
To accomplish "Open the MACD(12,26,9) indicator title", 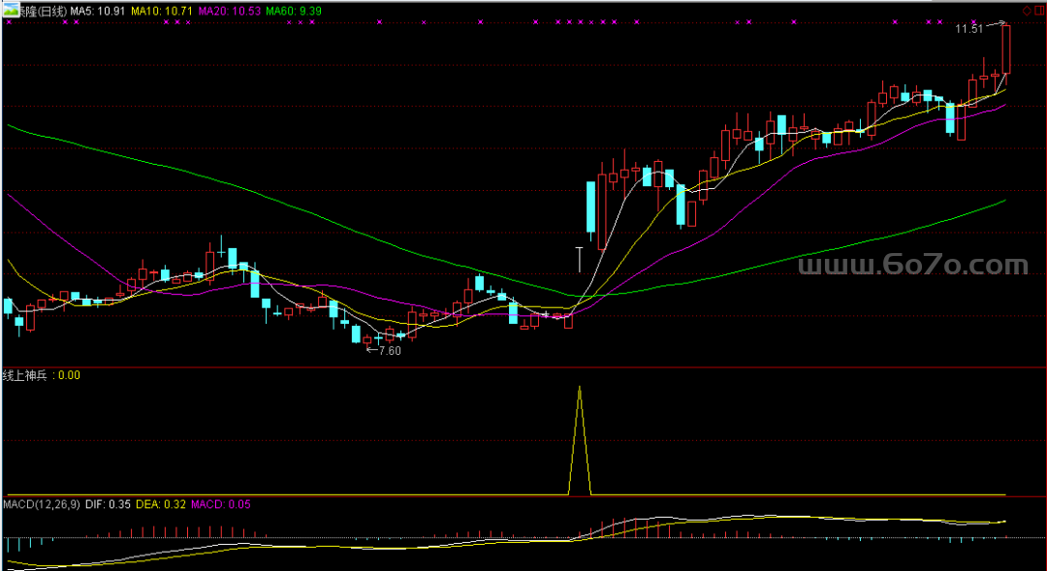I will pyautogui.click(x=42, y=504).
